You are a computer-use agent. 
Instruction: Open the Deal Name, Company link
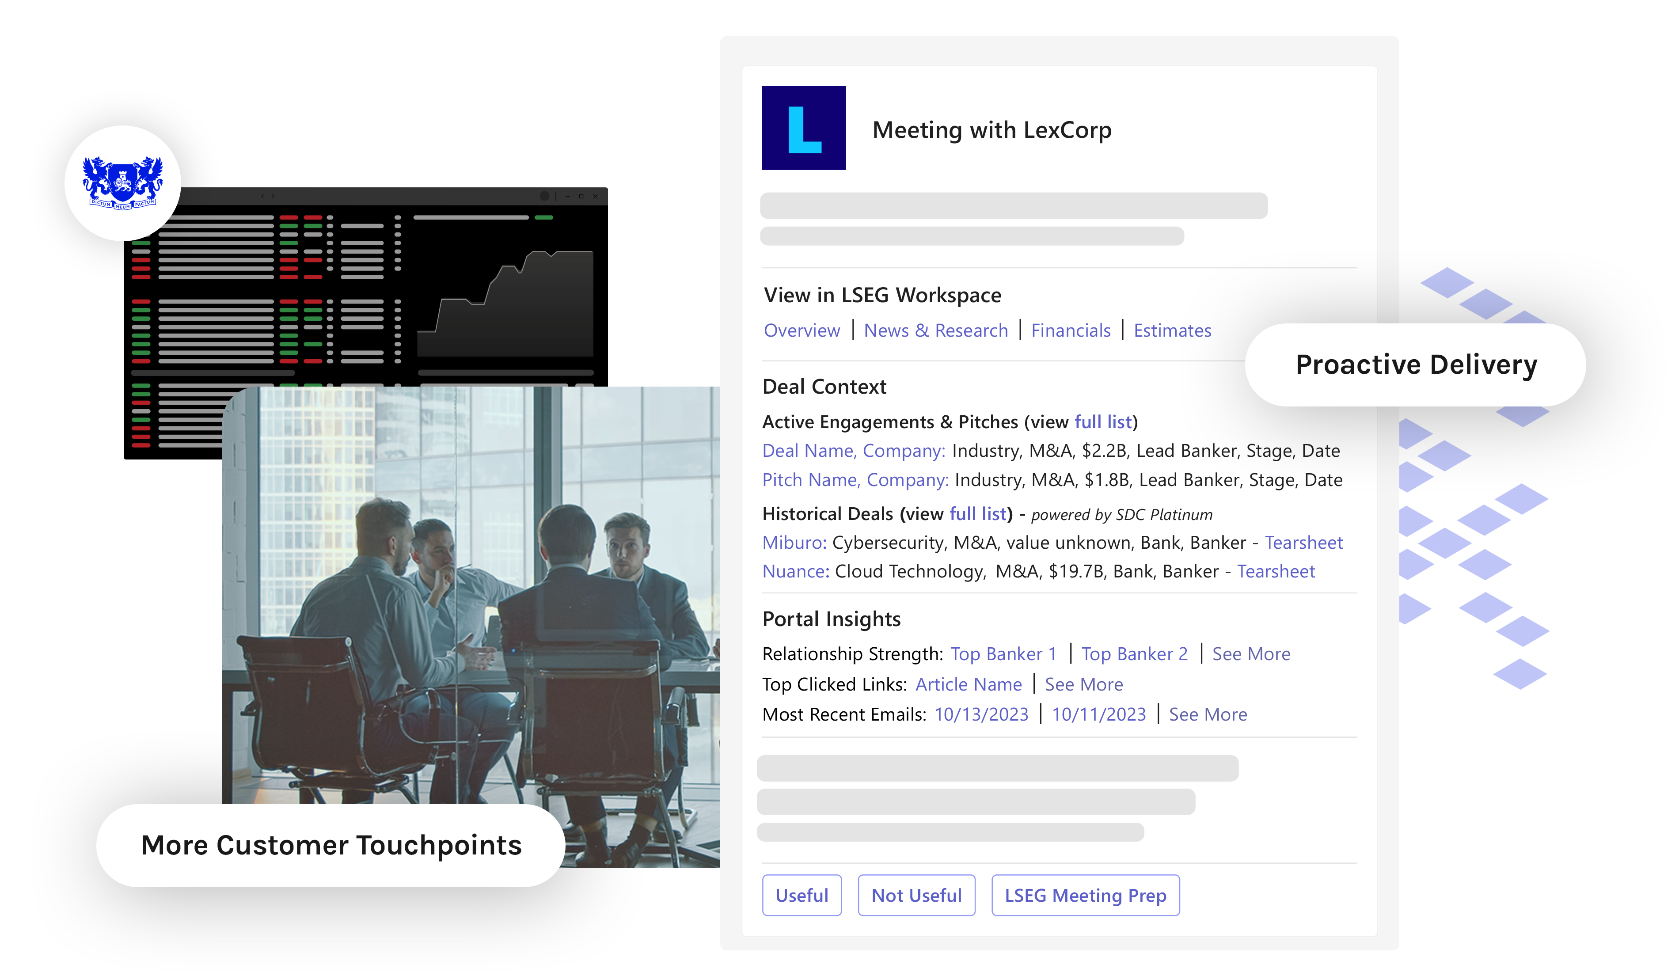(x=854, y=451)
